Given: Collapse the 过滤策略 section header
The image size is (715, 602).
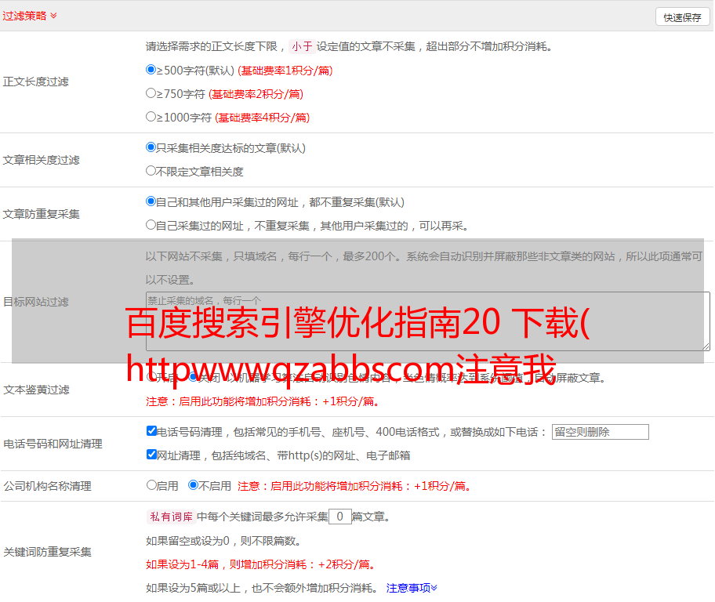Looking at the screenshot, I should pyautogui.click(x=30, y=16).
